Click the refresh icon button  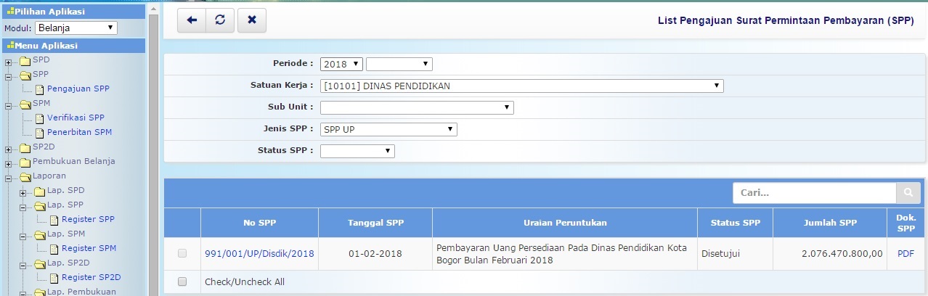(x=220, y=20)
